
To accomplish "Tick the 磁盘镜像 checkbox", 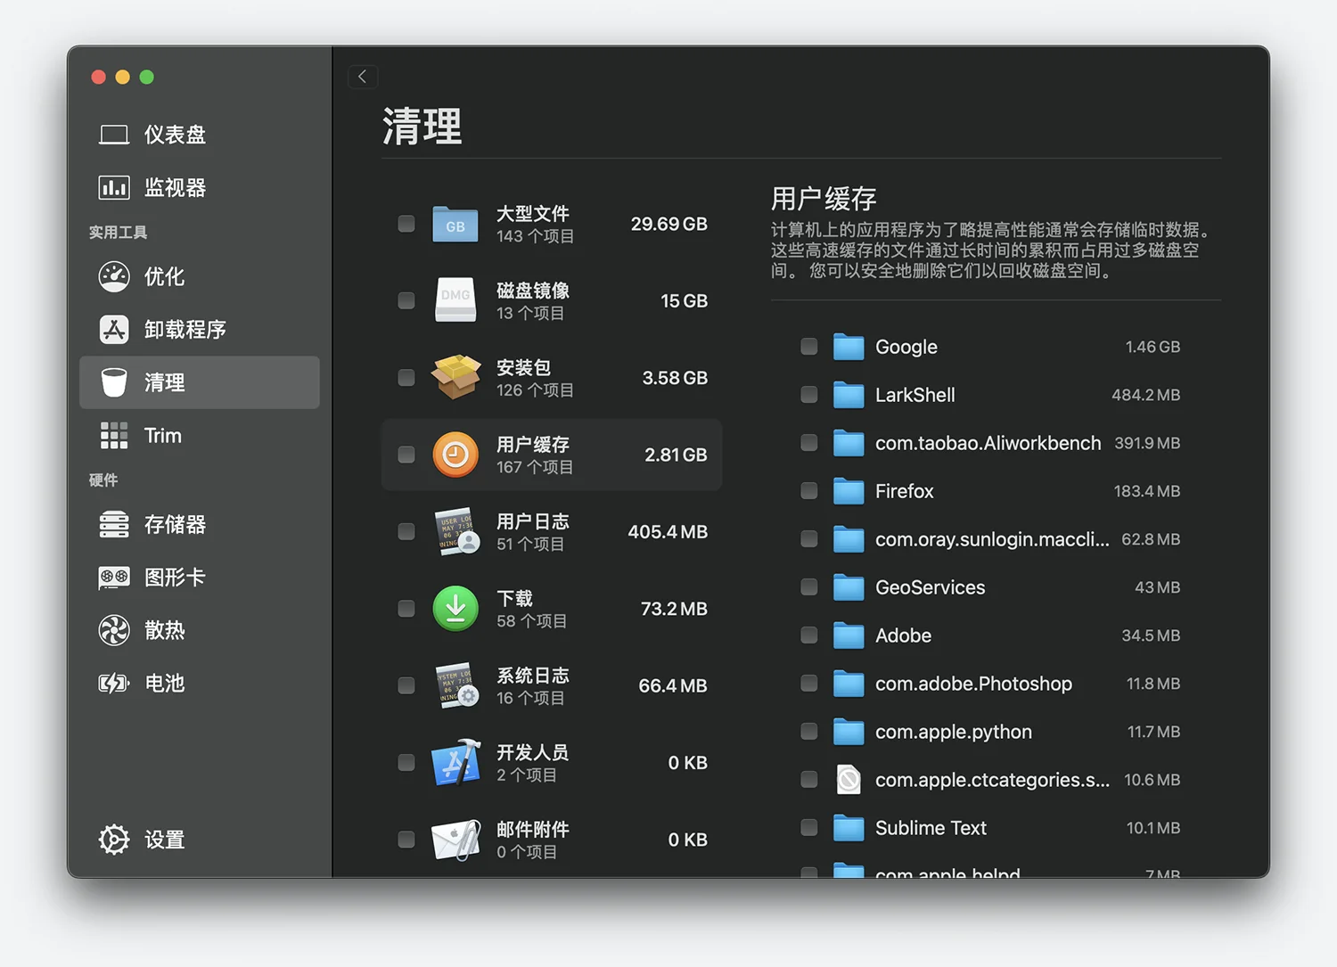I will pyautogui.click(x=406, y=300).
